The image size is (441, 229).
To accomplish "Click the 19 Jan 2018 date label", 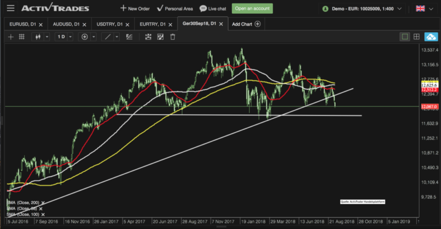I will pos(254,221).
